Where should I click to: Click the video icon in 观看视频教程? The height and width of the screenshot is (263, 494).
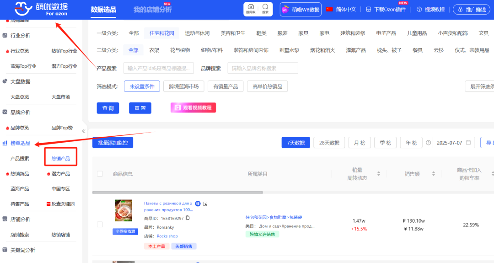[x=177, y=108]
